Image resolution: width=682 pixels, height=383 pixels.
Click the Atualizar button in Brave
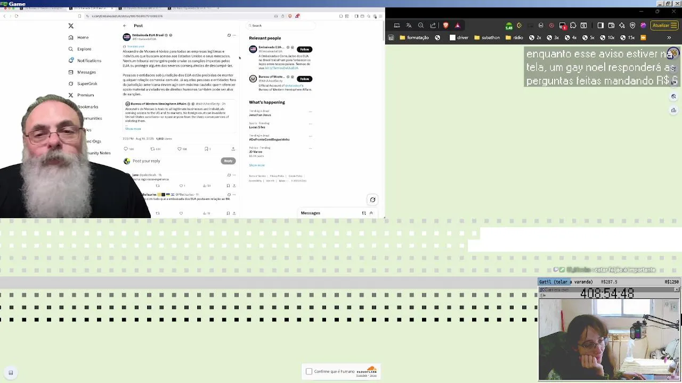pyautogui.click(x=664, y=26)
